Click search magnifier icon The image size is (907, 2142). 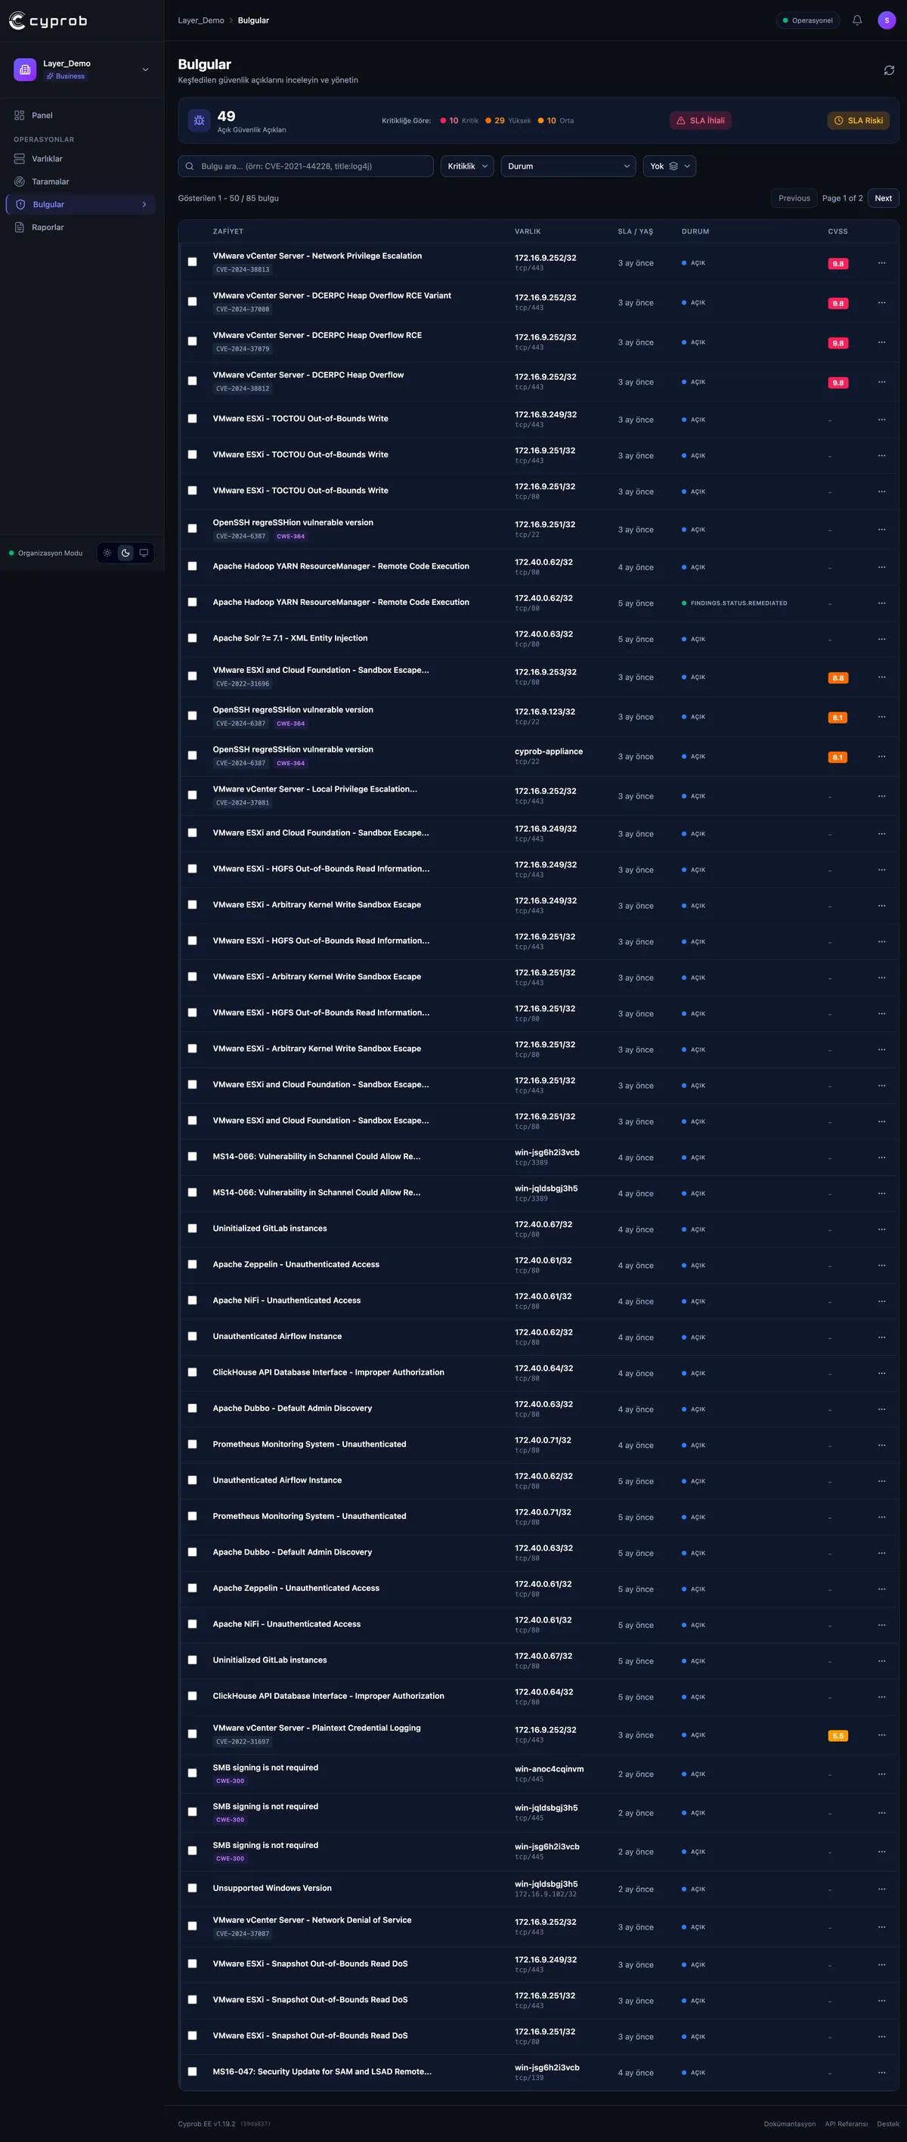click(190, 166)
